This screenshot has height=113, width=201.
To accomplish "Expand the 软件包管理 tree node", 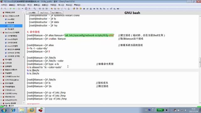I will click(1, 83).
